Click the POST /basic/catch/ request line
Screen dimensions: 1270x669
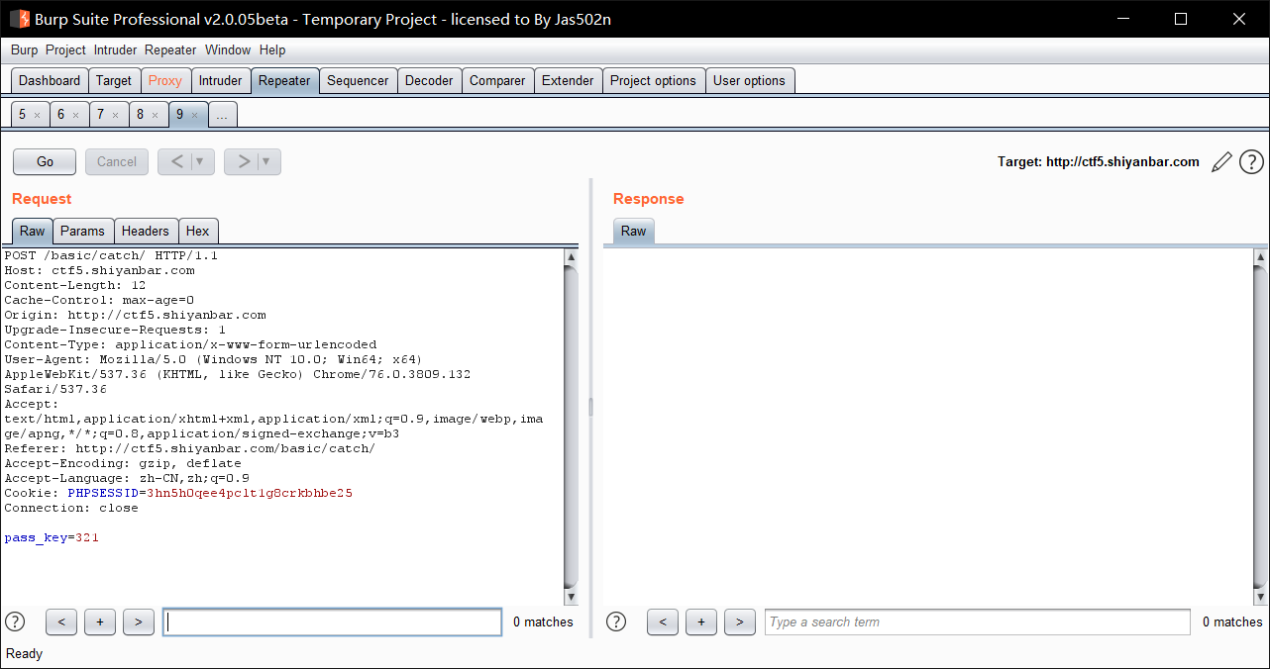(x=111, y=255)
